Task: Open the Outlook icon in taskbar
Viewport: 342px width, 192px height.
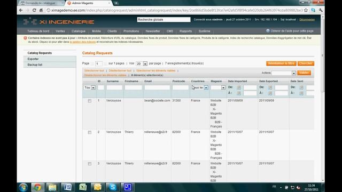Action: click(x=97, y=187)
